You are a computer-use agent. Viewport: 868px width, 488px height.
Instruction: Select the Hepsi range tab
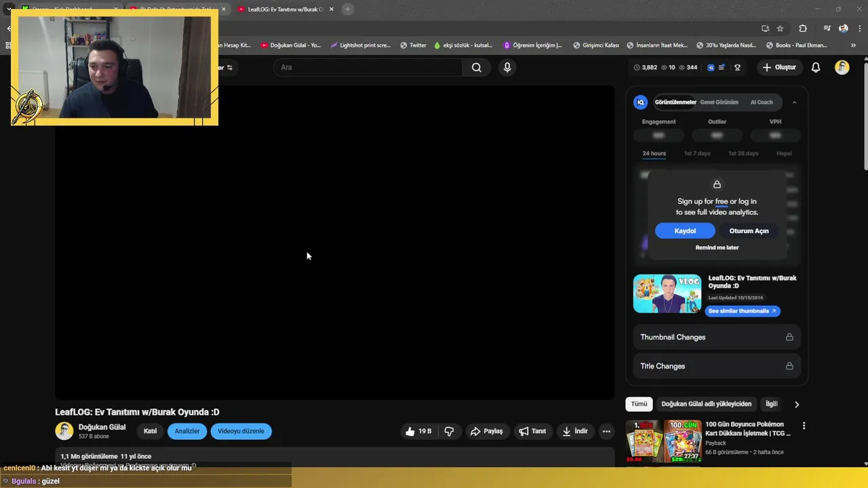pyautogui.click(x=784, y=153)
